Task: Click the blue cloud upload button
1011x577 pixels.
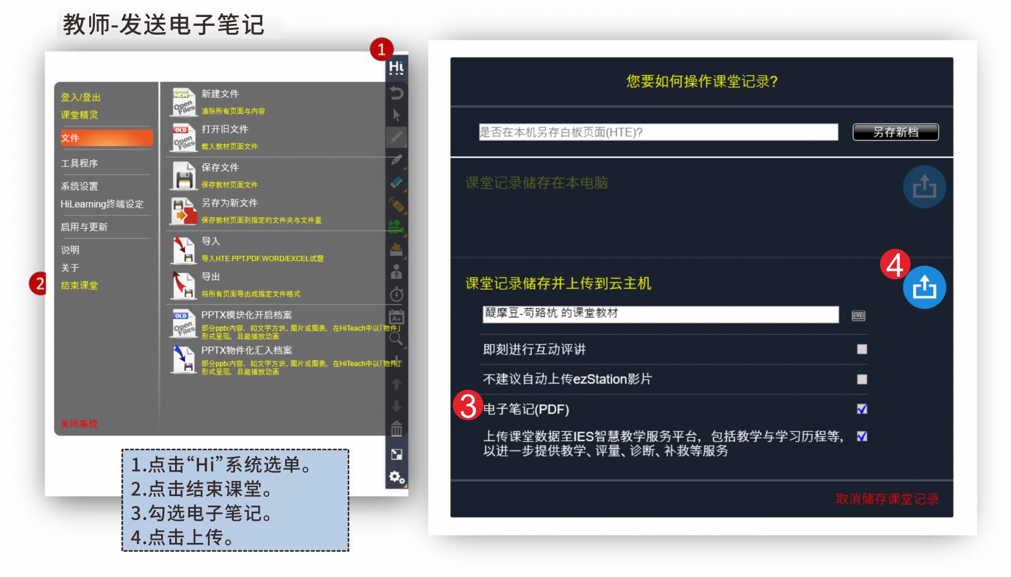Action: (x=924, y=288)
